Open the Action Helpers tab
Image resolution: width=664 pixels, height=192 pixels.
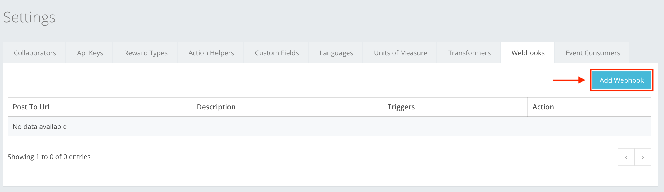click(x=211, y=52)
